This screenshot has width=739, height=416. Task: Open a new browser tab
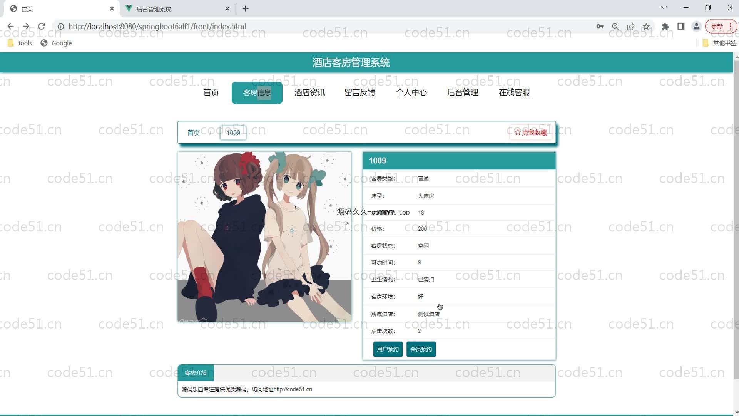[x=246, y=8]
